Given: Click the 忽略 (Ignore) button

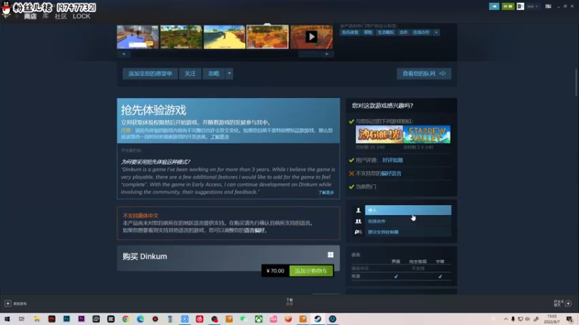Looking at the screenshot, I should (214, 74).
